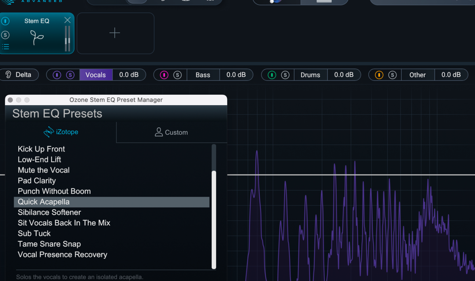Enable Delta listening mode
The width and height of the screenshot is (475, 281).
pos(19,75)
